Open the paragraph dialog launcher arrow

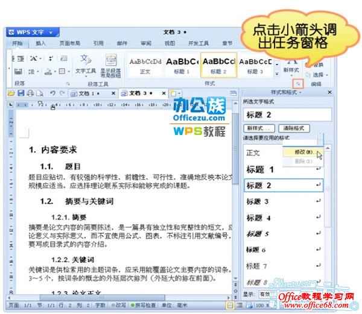tap(68, 83)
